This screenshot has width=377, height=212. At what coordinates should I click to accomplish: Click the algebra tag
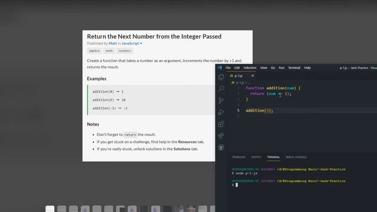(x=94, y=51)
